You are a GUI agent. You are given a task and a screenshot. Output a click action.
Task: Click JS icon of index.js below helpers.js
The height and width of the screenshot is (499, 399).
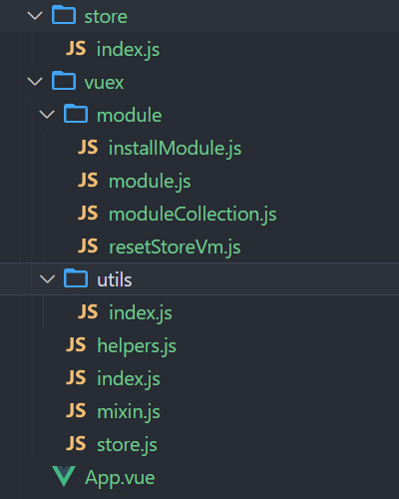coord(76,378)
